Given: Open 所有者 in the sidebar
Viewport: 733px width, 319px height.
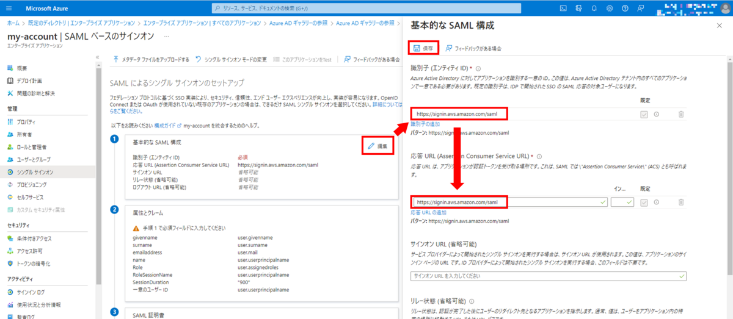Looking at the screenshot, I should click(23, 134).
